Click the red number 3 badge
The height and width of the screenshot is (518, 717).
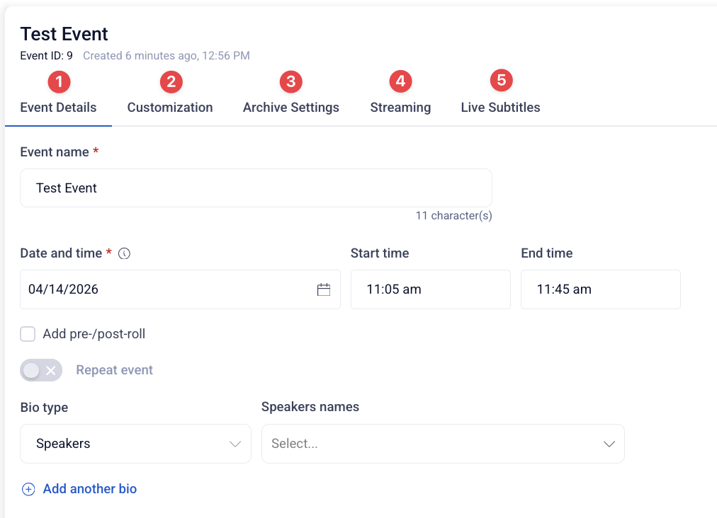pos(290,82)
